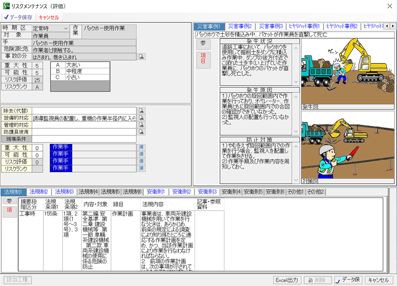Switch to the 法規制2 tab
The image size is (397, 286).
tap(39, 192)
